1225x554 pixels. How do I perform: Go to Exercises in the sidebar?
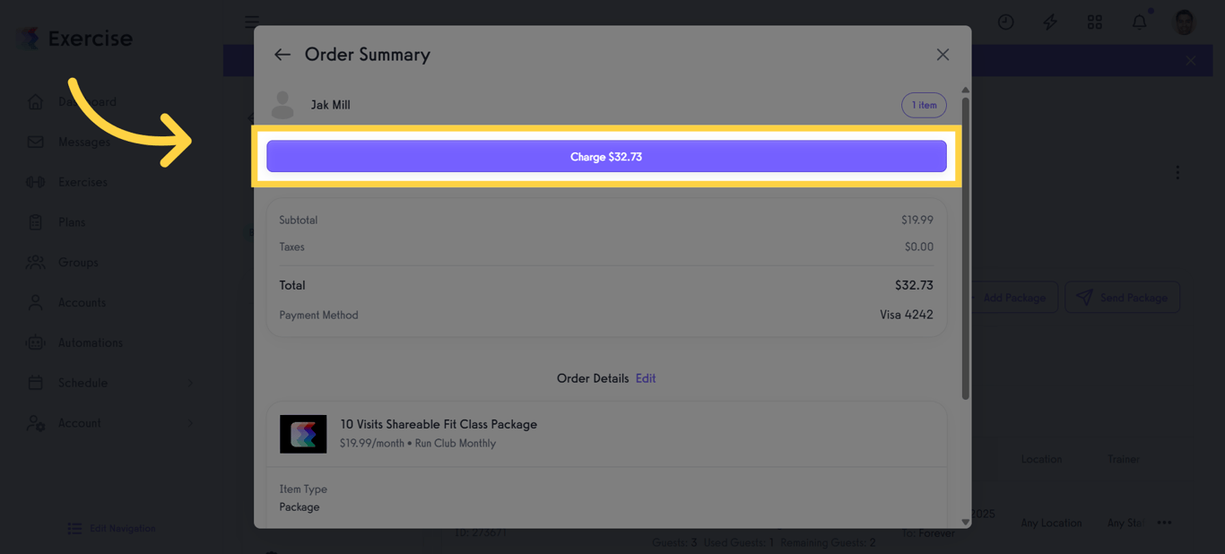click(83, 182)
